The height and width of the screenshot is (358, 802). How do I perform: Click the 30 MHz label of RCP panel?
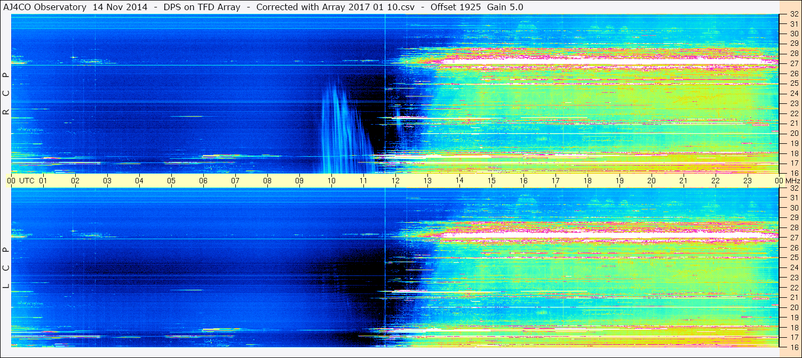tap(793, 33)
